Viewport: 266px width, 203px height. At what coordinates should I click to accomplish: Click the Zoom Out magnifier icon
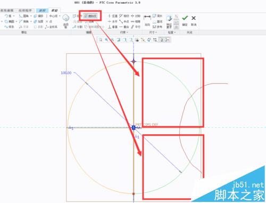[x=112, y=40]
